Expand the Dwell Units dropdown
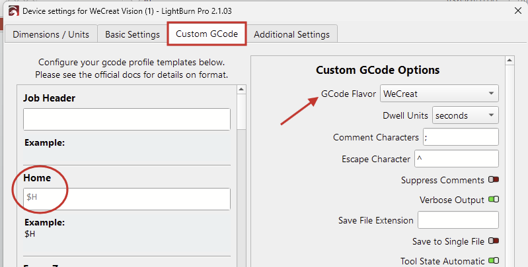 (x=465, y=115)
